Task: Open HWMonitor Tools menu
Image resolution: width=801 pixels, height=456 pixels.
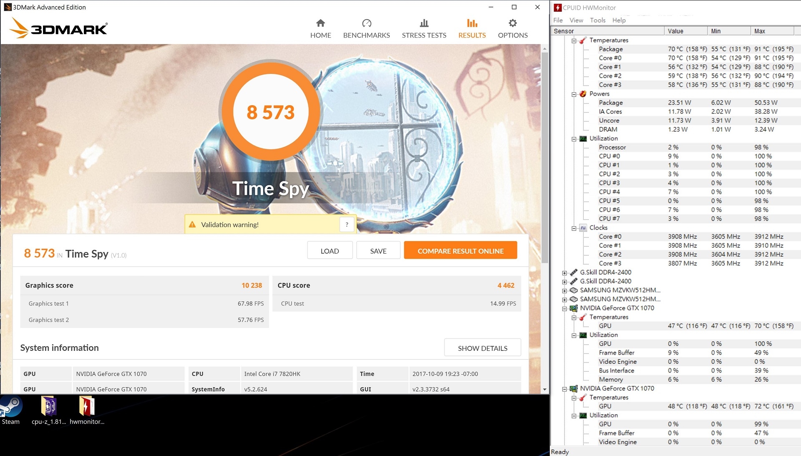Action: (x=597, y=20)
